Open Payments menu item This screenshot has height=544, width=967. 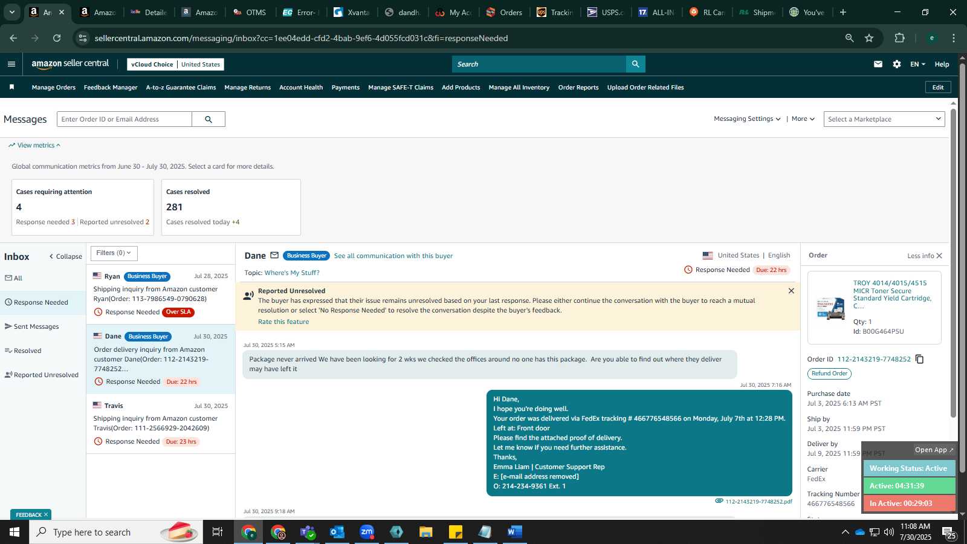coord(346,88)
